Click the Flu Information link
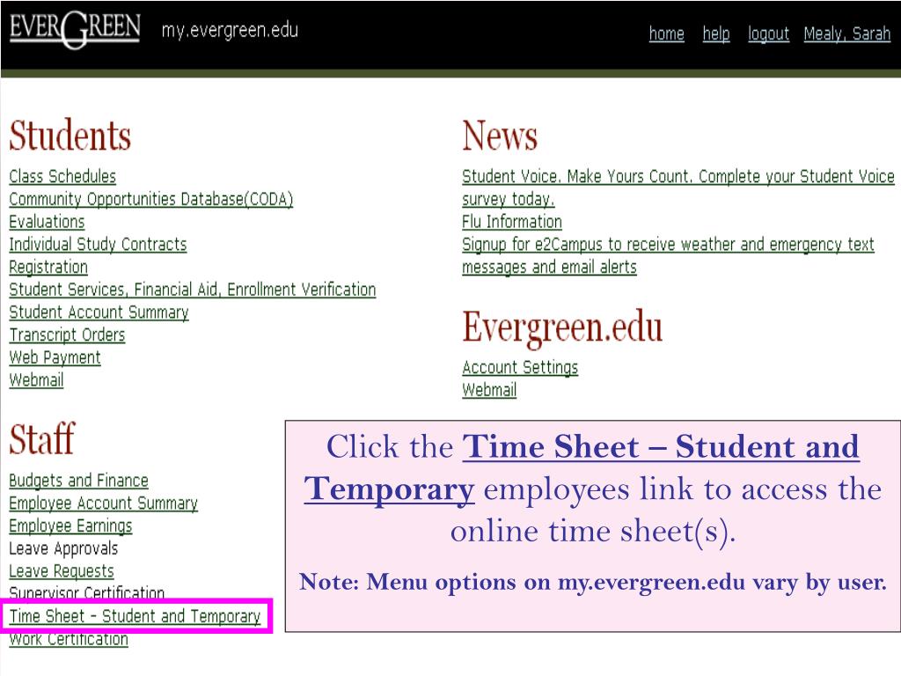901x676 pixels. [512, 222]
